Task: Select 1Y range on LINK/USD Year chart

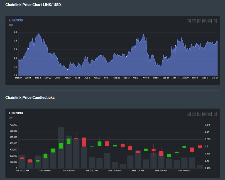Action: tap(215, 21)
